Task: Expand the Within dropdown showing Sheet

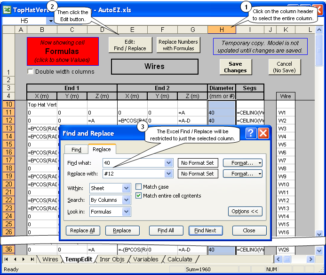Action: point(126,188)
